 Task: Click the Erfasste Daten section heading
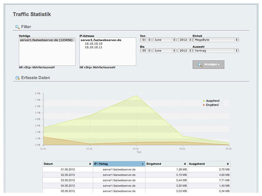35,78
